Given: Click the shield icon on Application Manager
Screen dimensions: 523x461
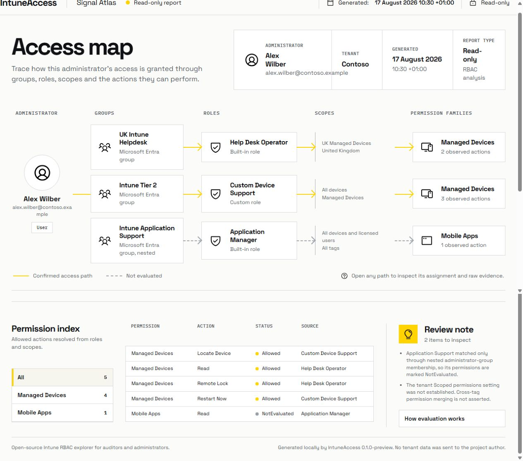Looking at the screenshot, I should click(215, 241).
